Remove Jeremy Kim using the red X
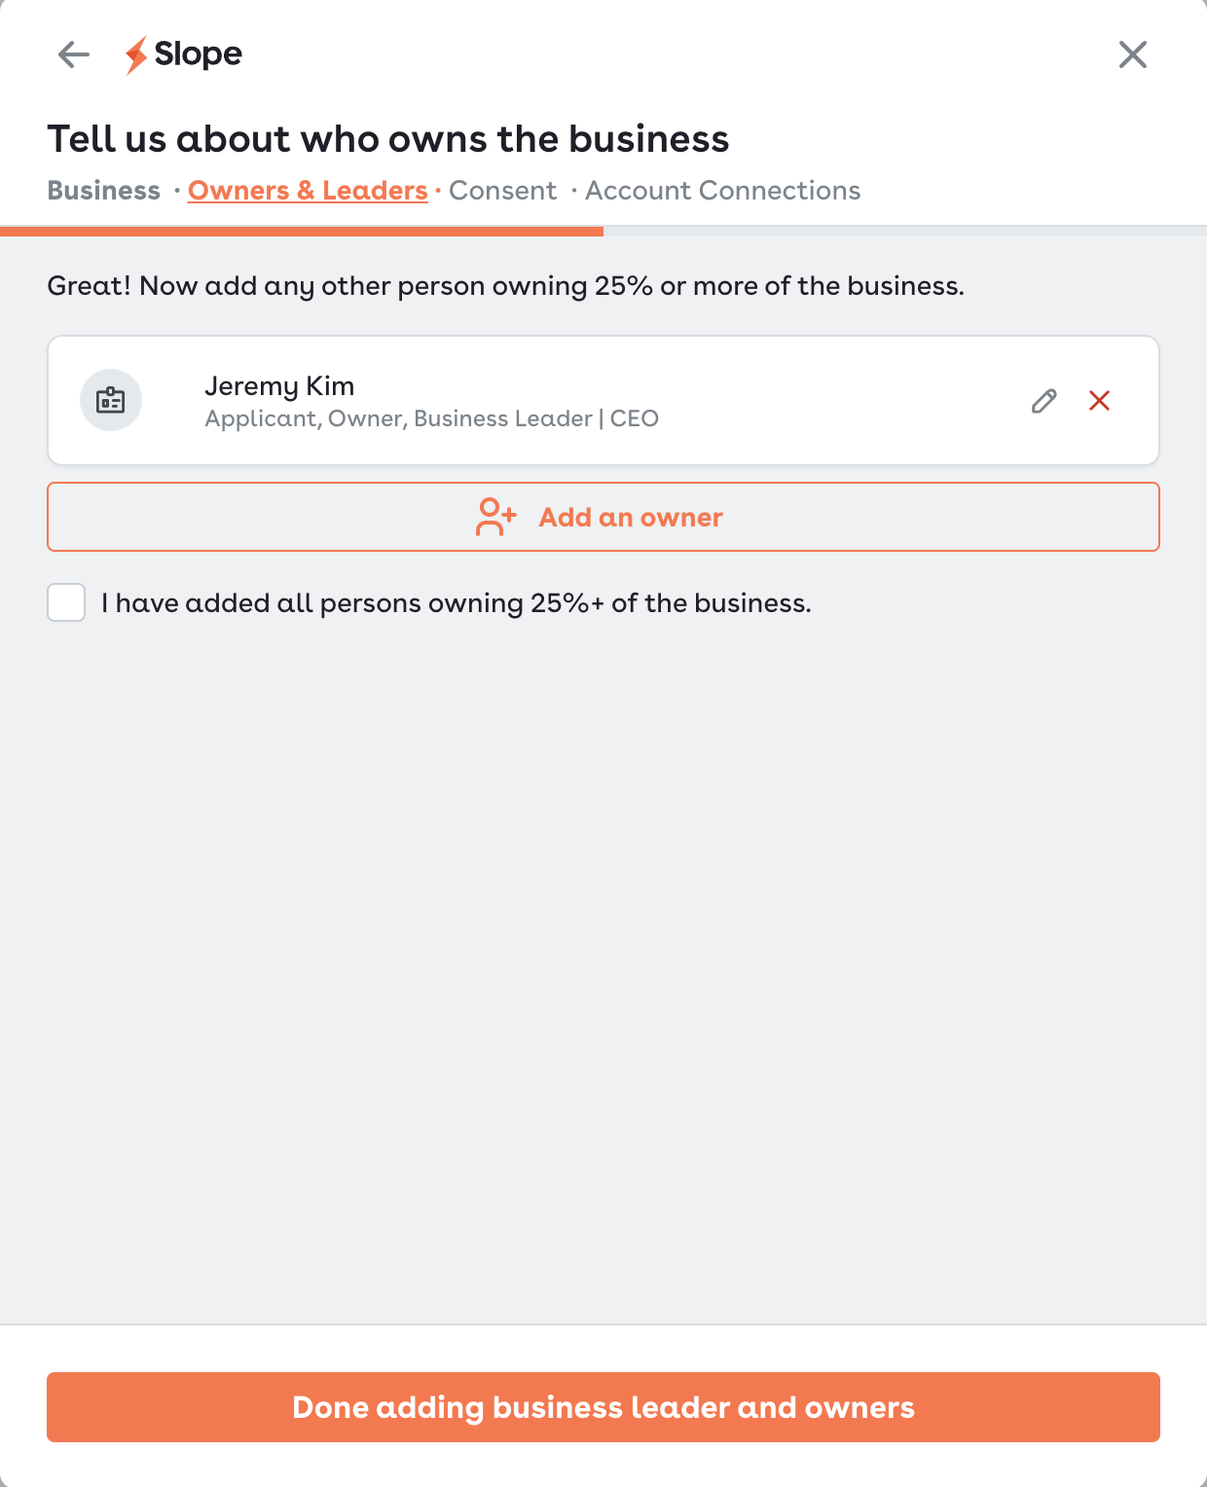The width and height of the screenshot is (1207, 1487). pos(1100,401)
